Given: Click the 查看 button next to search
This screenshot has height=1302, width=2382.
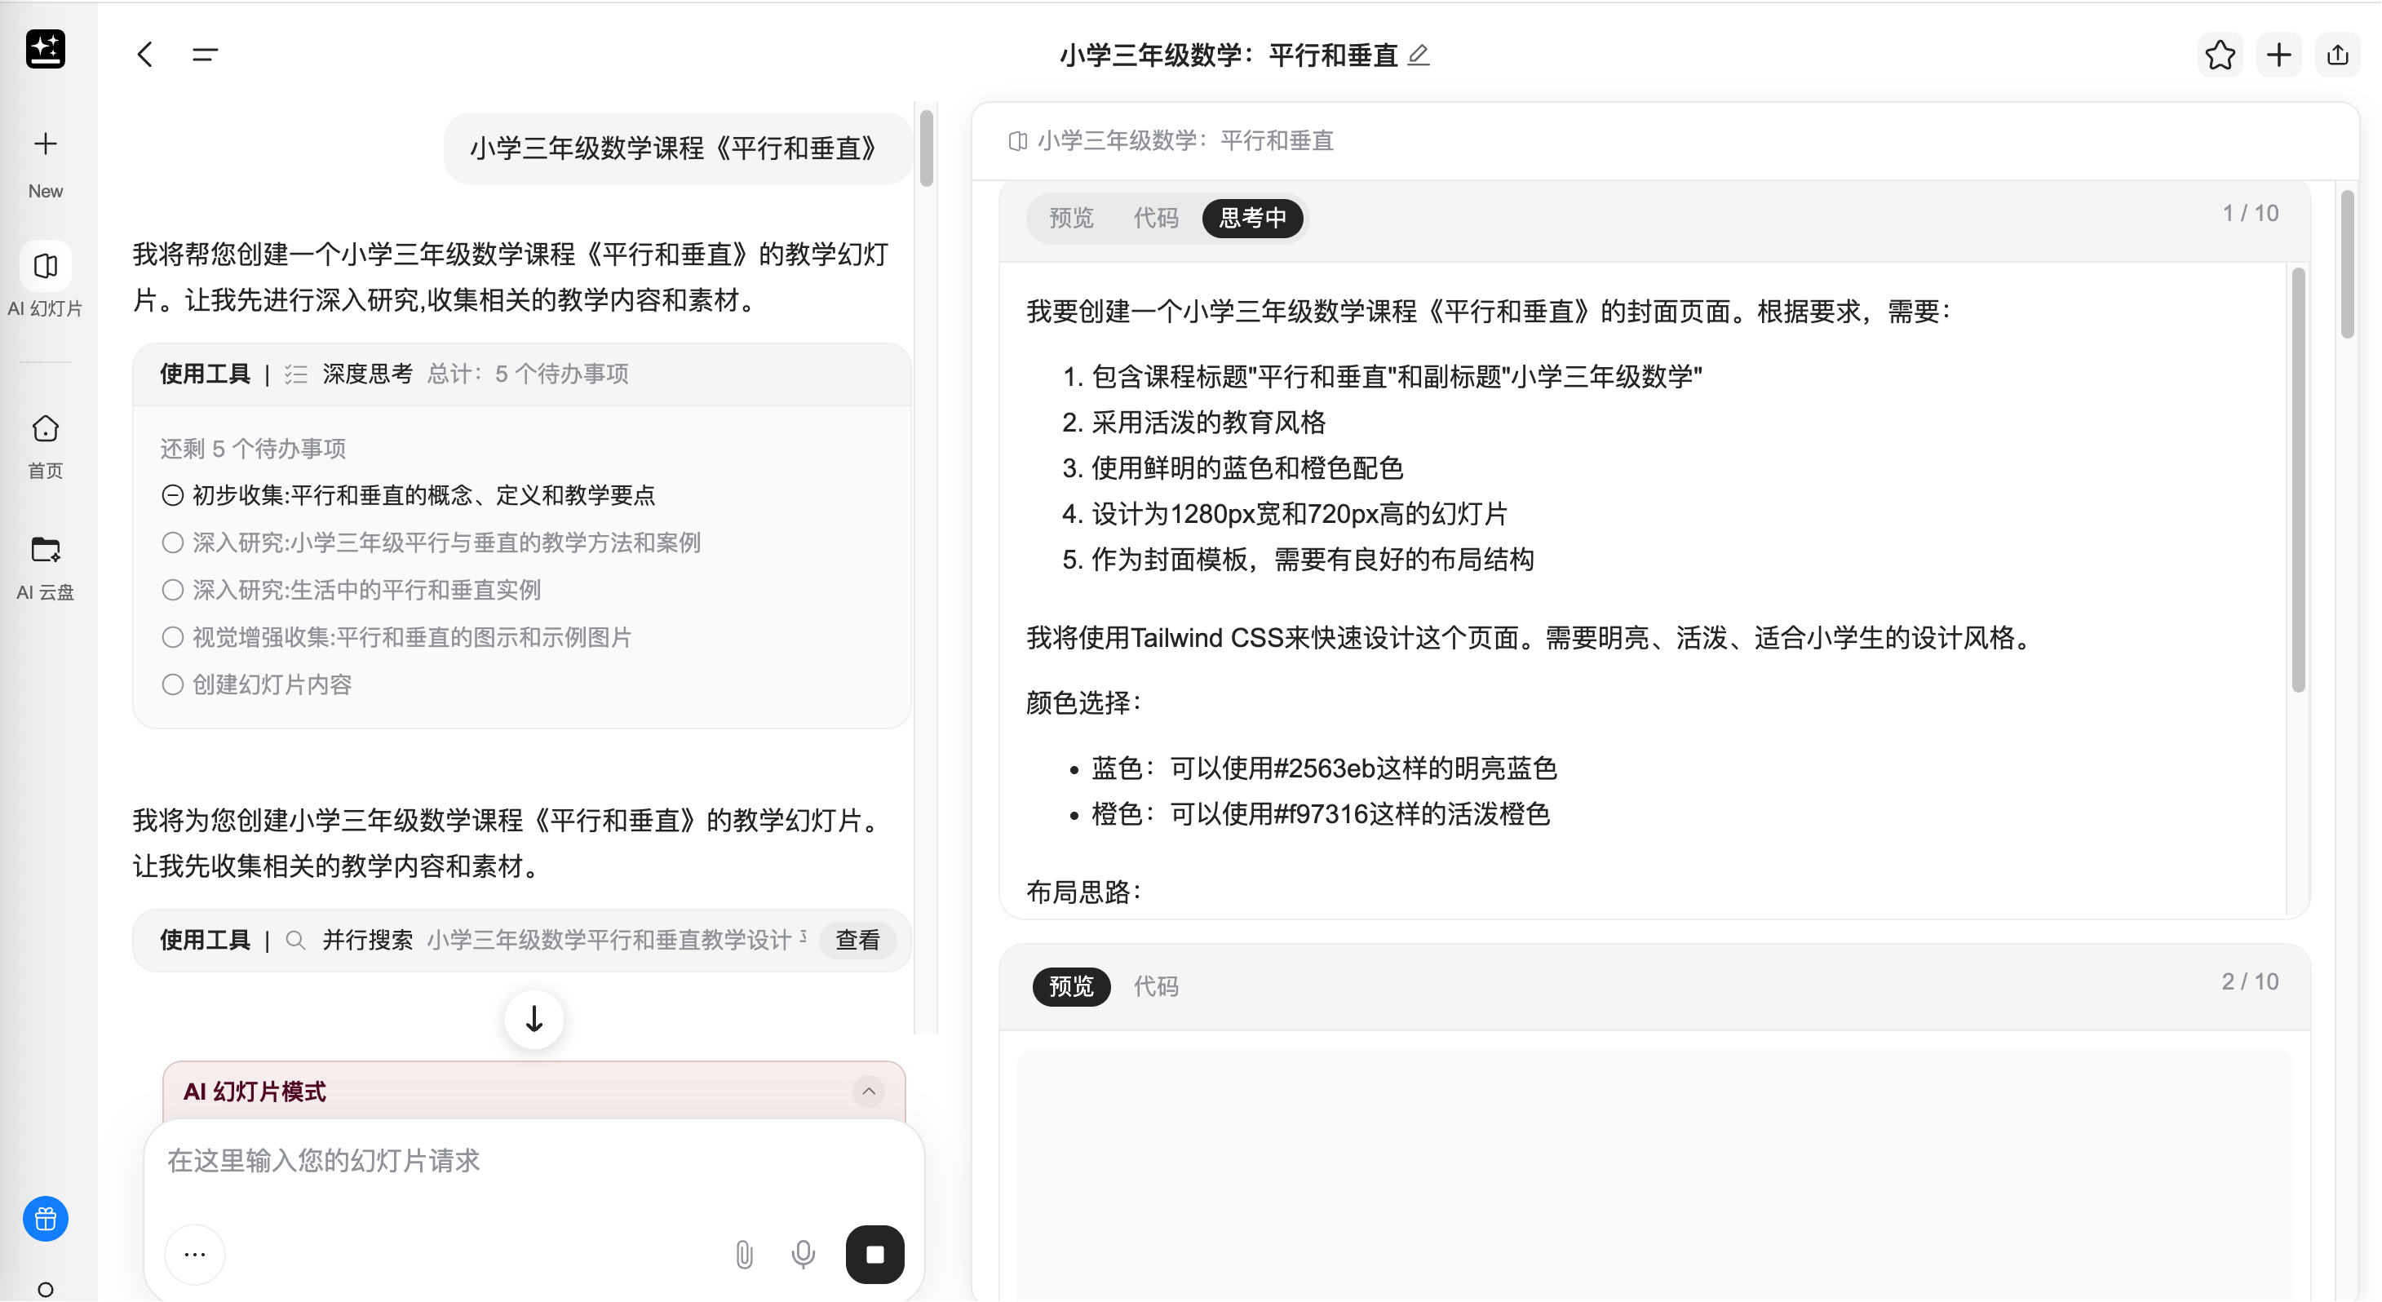Looking at the screenshot, I should tap(857, 940).
